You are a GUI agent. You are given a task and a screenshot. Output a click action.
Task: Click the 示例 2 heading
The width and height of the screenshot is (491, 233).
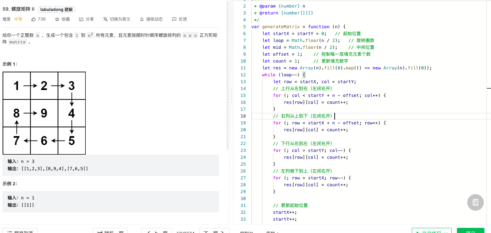pos(10,184)
